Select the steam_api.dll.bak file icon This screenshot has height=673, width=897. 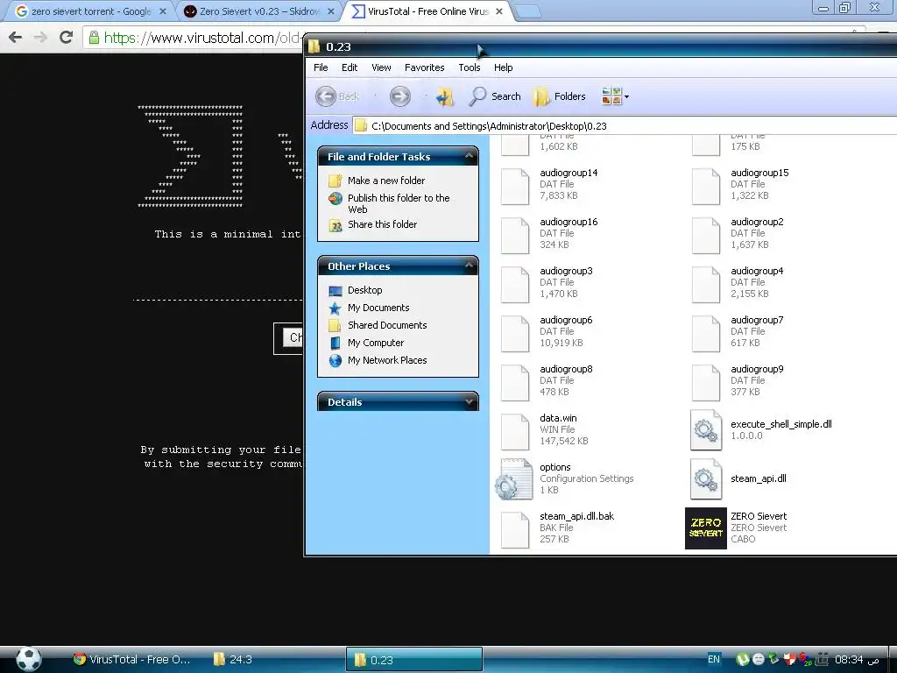515,530
